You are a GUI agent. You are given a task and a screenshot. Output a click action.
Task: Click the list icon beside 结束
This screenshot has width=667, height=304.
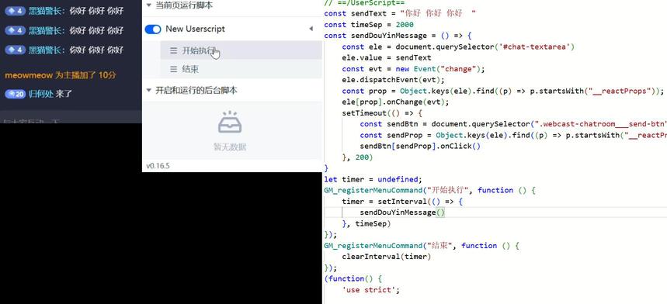click(x=174, y=69)
